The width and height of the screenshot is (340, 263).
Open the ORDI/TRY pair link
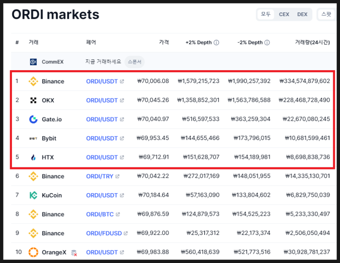click(100, 176)
